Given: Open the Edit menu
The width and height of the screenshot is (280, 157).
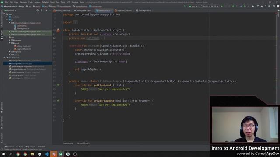Looking at the screenshot, I should (11, 2).
